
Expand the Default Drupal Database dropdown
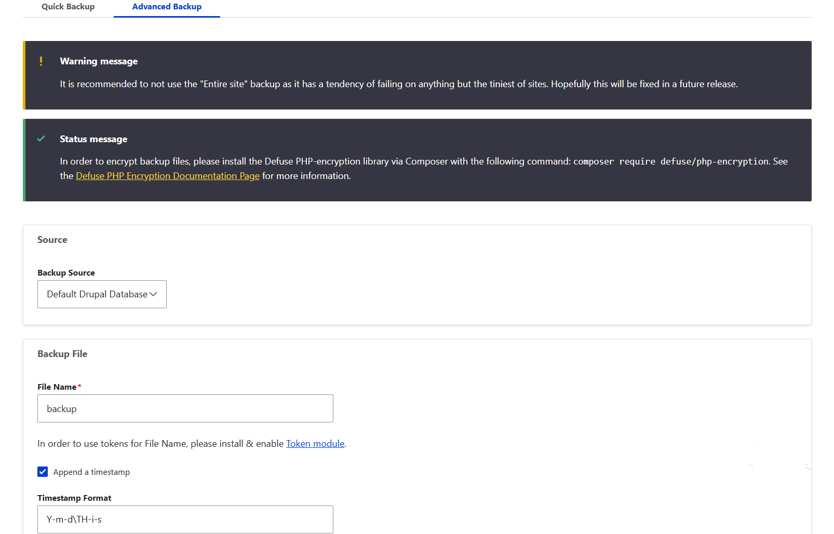102,294
